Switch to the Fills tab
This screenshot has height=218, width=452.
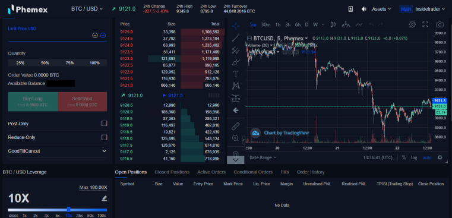(x=285, y=172)
